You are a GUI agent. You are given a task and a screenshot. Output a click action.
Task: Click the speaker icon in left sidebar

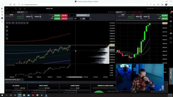(x=2, y=12)
